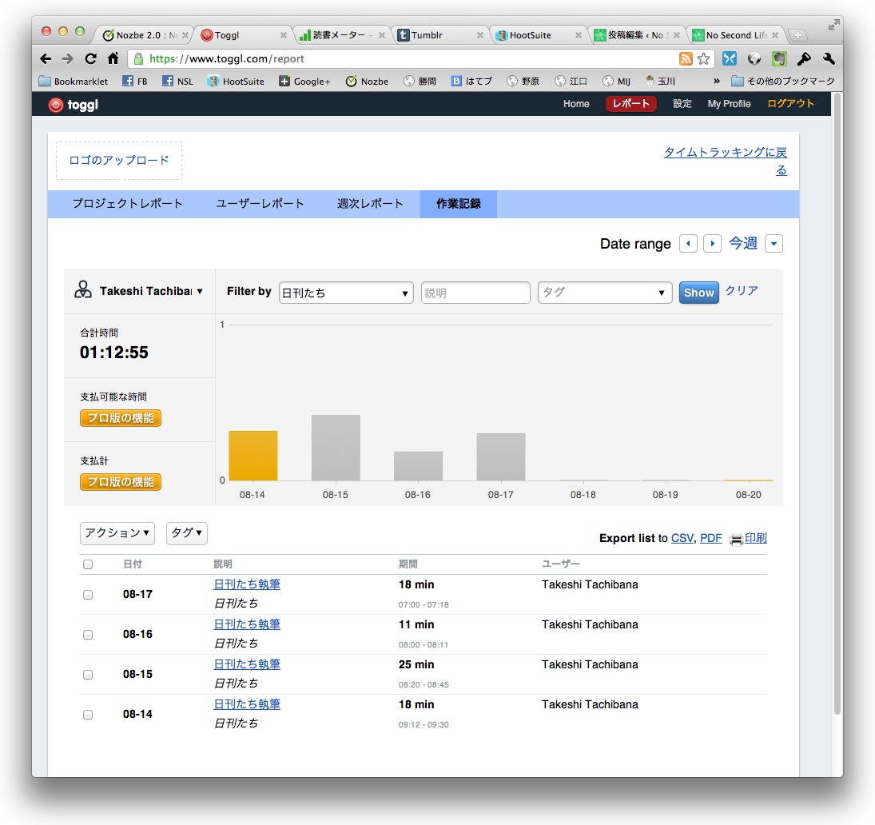Click the Toggl logo icon
875x825 pixels.
point(56,105)
